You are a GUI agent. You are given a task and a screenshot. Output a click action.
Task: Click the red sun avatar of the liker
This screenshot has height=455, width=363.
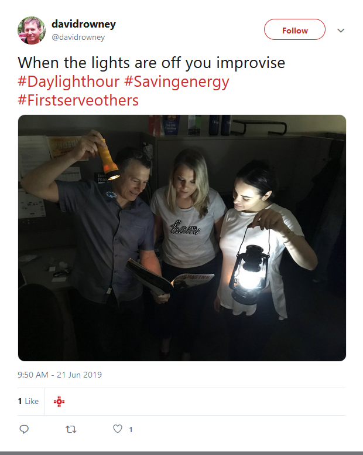[59, 401]
